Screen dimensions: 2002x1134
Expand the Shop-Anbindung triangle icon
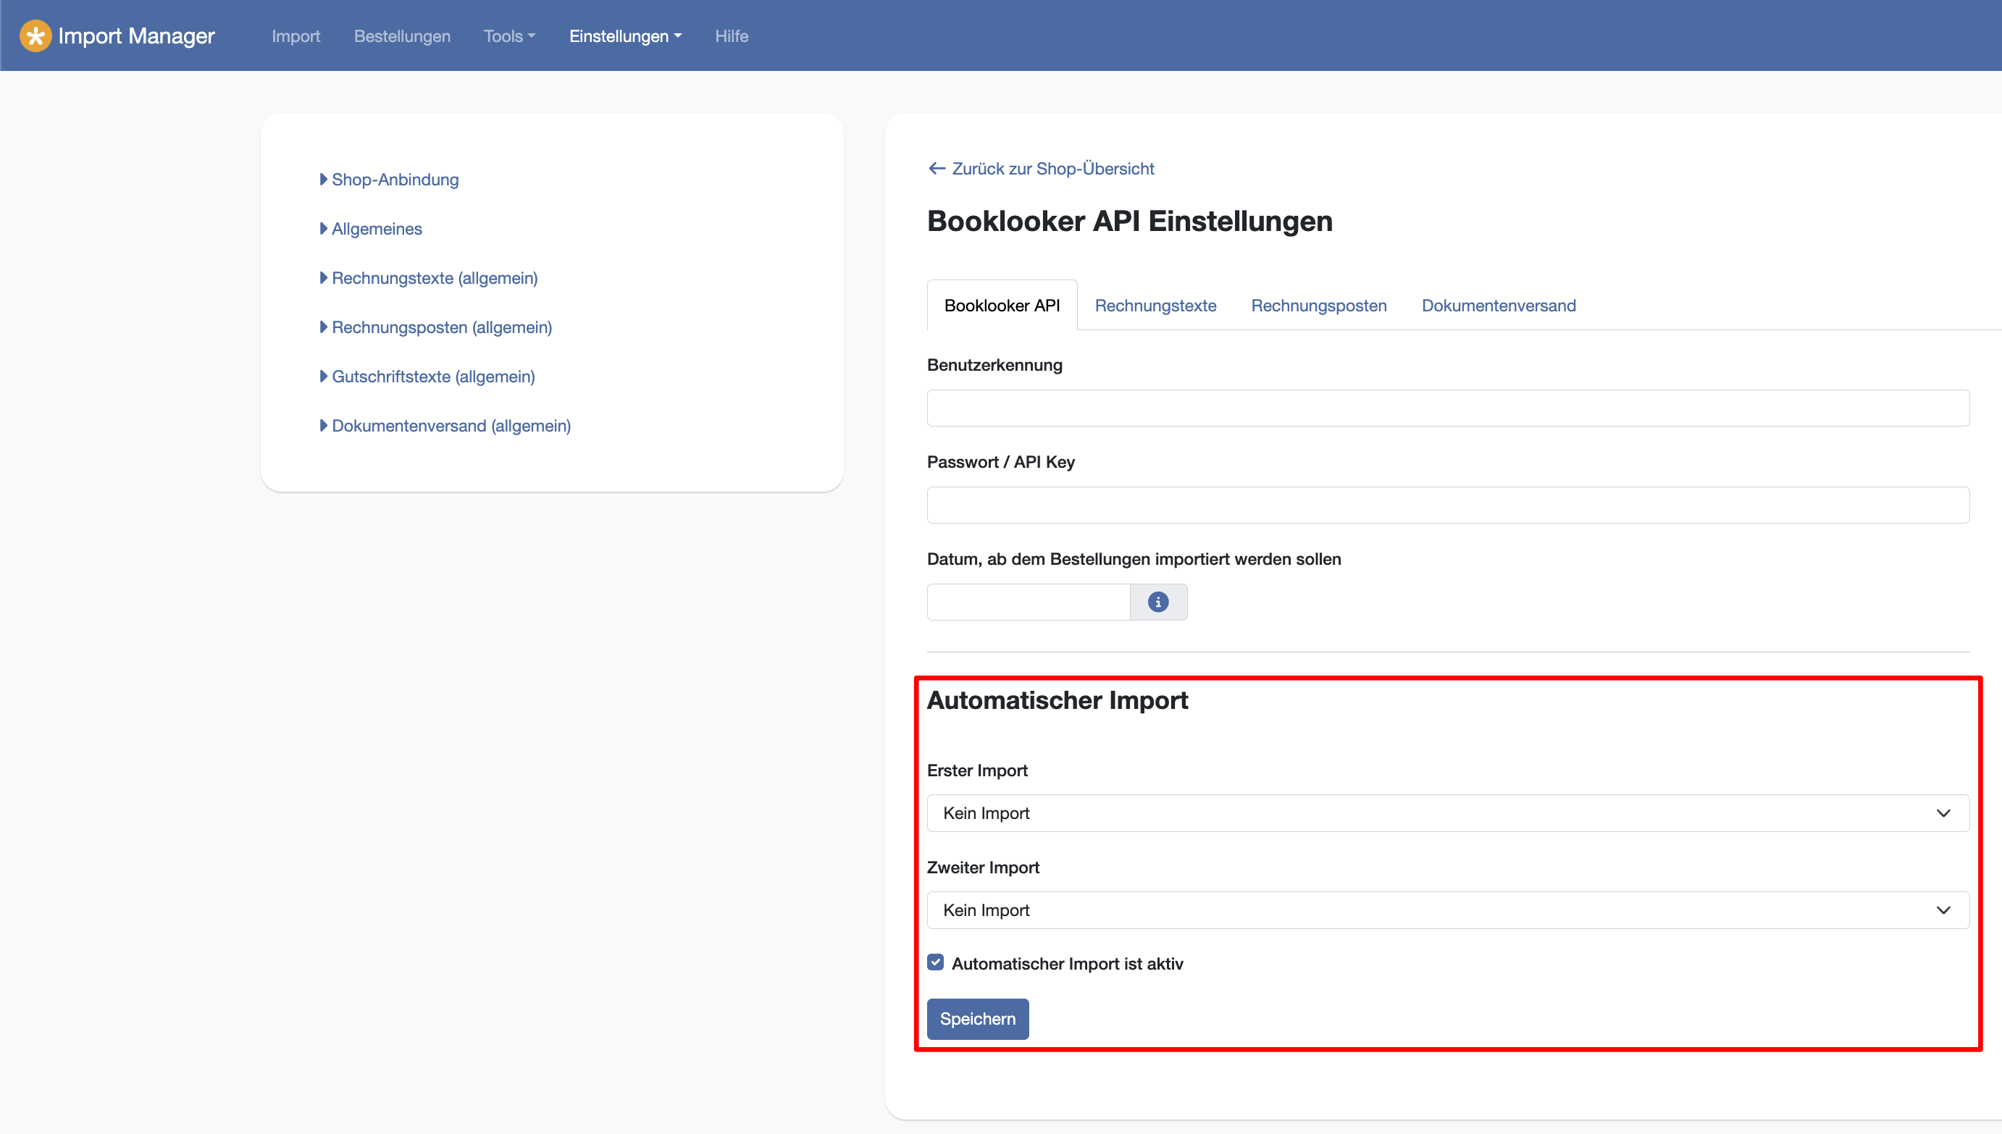(323, 179)
